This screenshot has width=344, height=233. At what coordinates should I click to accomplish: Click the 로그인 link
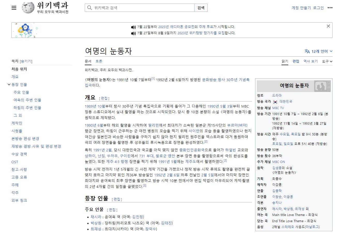[x=318, y=8]
